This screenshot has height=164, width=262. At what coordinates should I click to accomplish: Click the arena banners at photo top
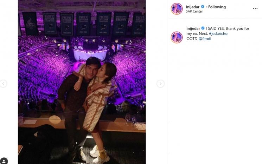(82, 23)
